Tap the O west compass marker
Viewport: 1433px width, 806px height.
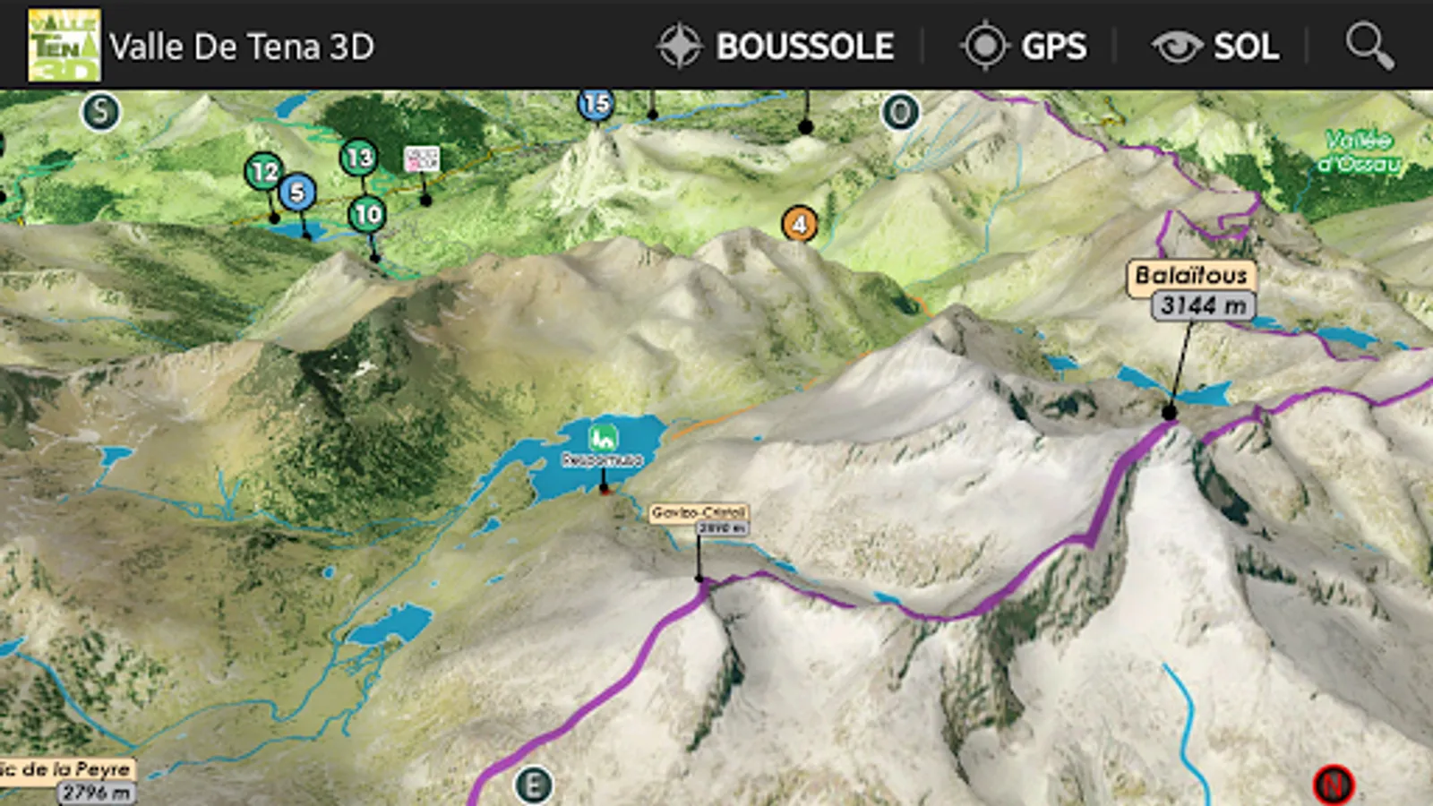[900, 112]
